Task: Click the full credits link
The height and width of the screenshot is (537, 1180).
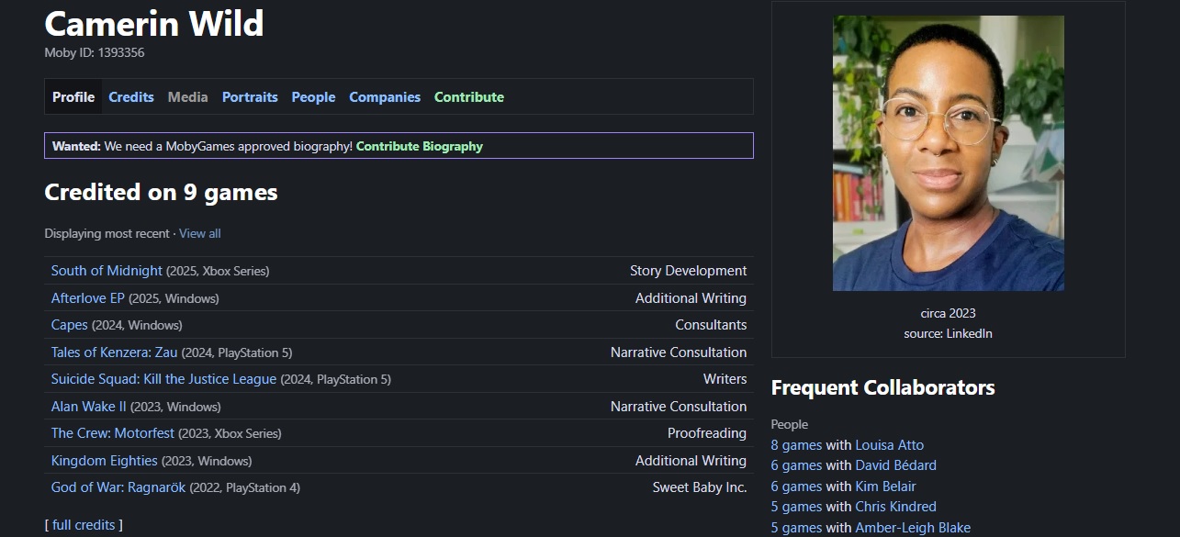Action: pos(84,525)
